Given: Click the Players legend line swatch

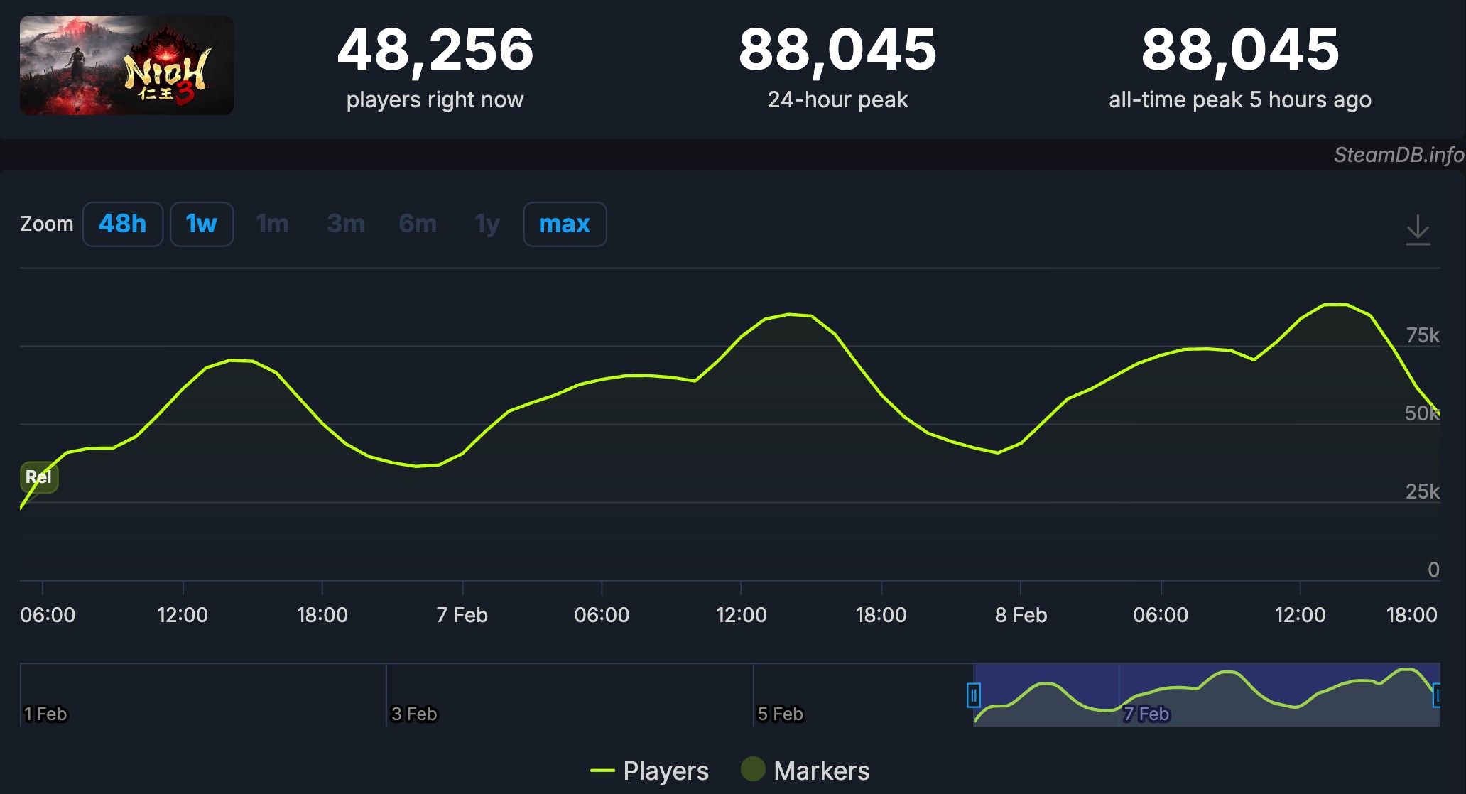Looking at the screenshot, I should (x=602, y=771).
